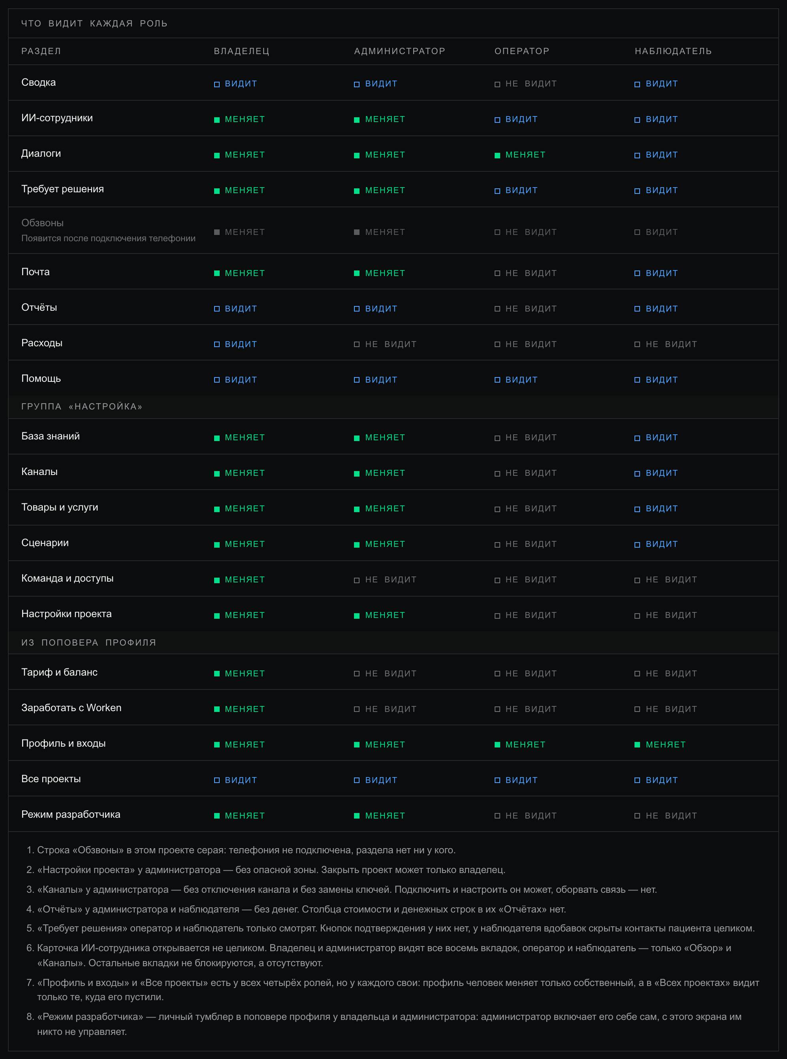
Task: Click «НЕ ВИДИТ» in Команда и доступы administrator cell
Action: (391, 580)
